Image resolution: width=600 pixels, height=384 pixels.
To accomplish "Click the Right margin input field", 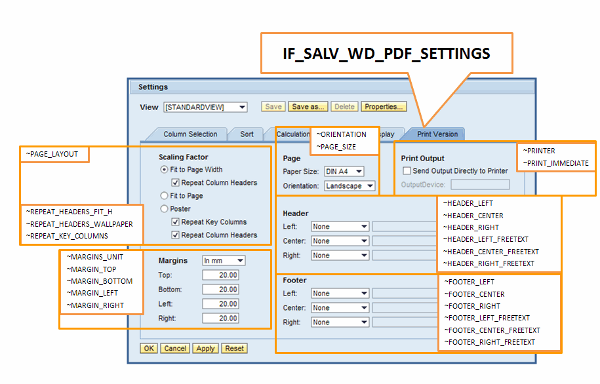I will point(220,318).
